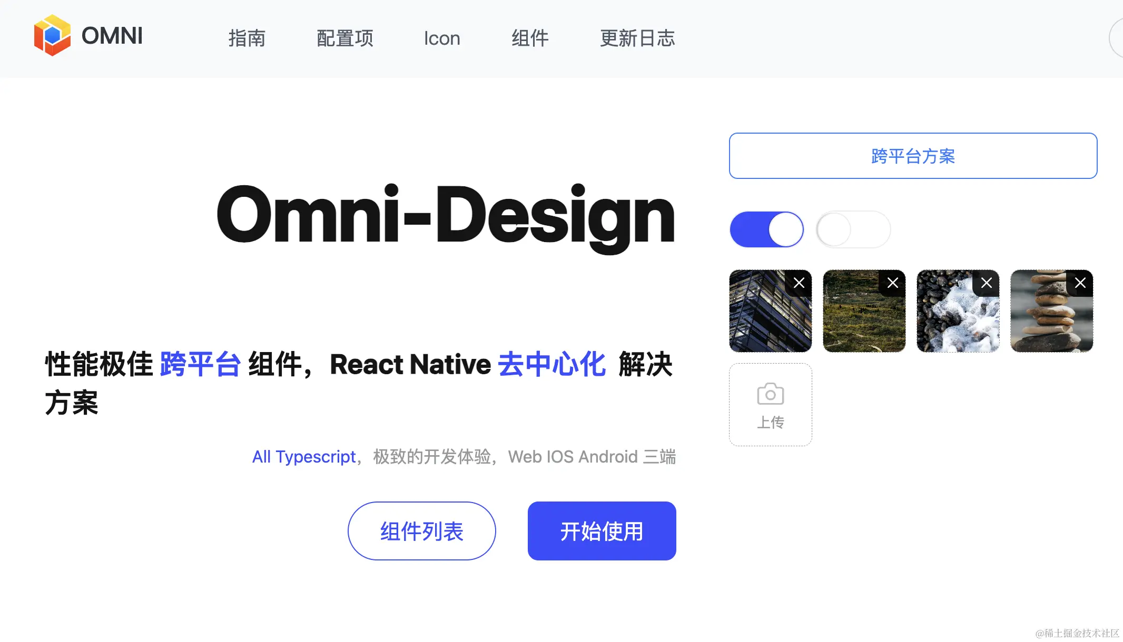This screenshot has height=642, width=1123.
Task: Open the 指南 menu item
Action: [x=247, y=38]
